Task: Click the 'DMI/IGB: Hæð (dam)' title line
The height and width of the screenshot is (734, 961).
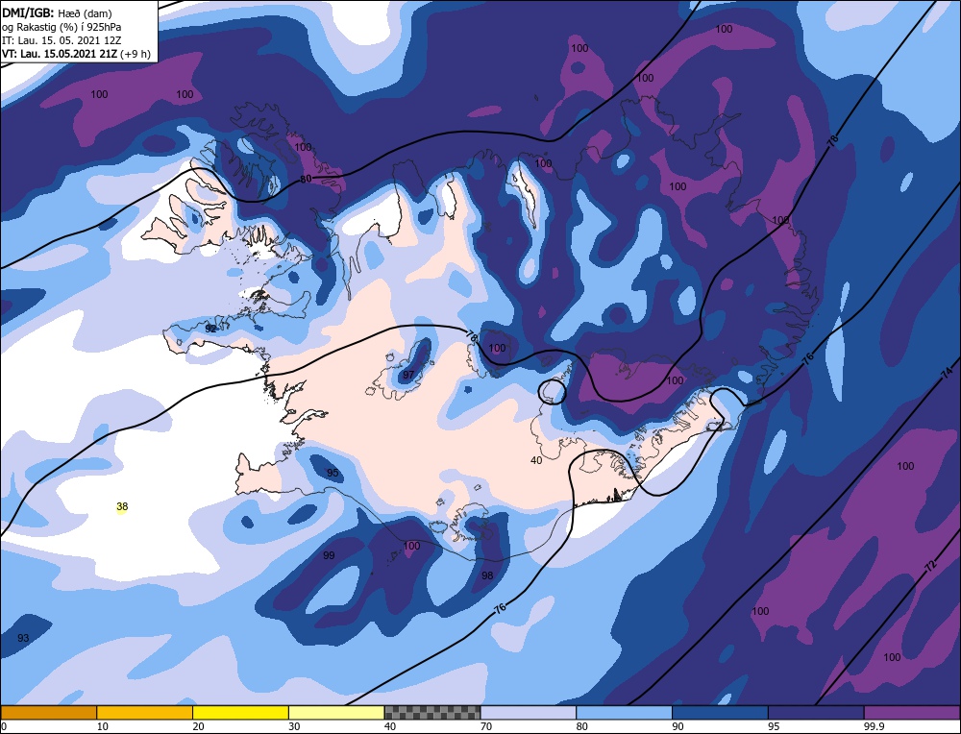Action: [57, 12]
